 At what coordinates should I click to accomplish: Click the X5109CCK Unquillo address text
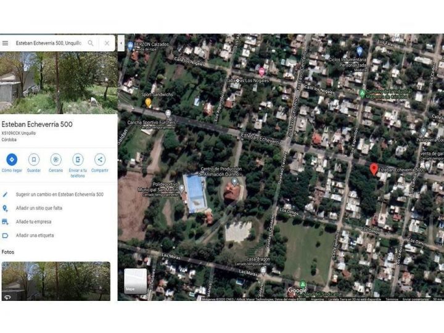tap(18, 133)
